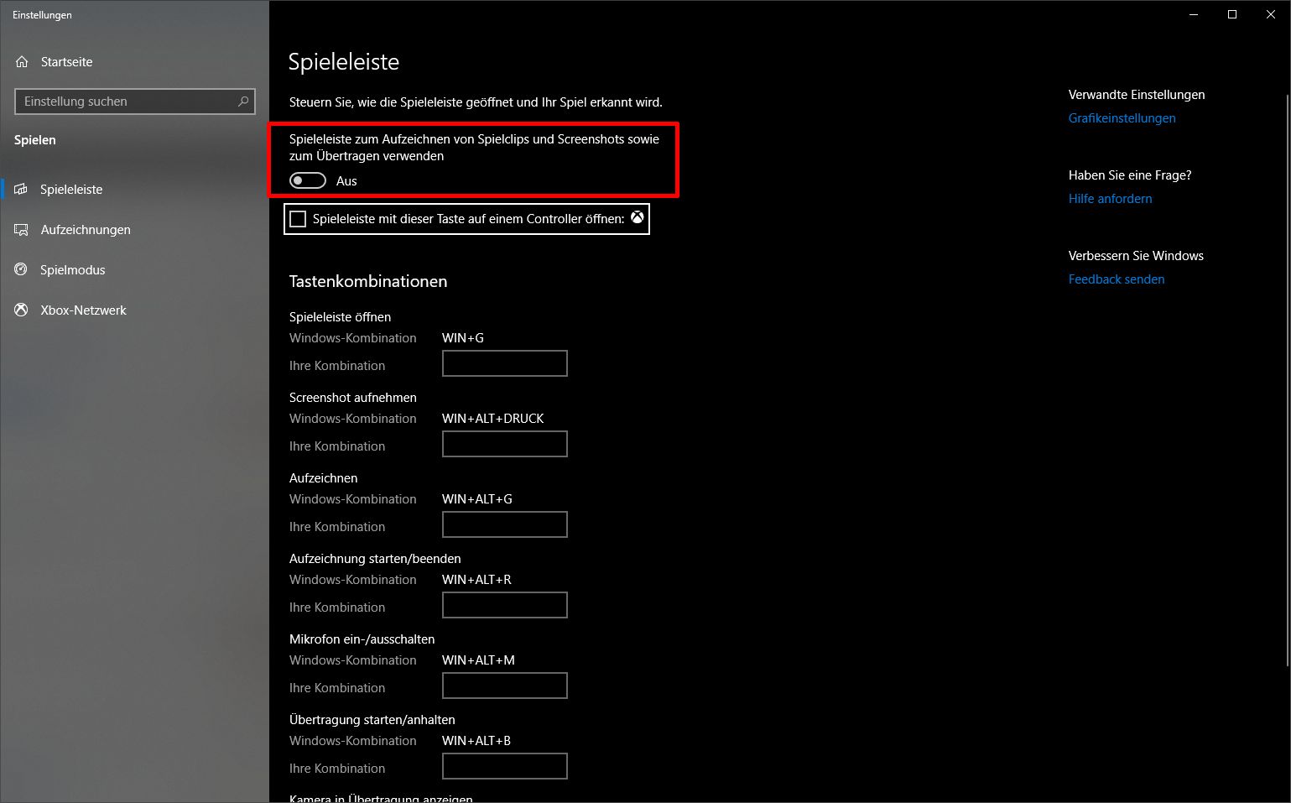This screenshot has width=1291, height=803.
Task: Check the controller button Spieleleiste checkbox
Action: tap(298, 219)
